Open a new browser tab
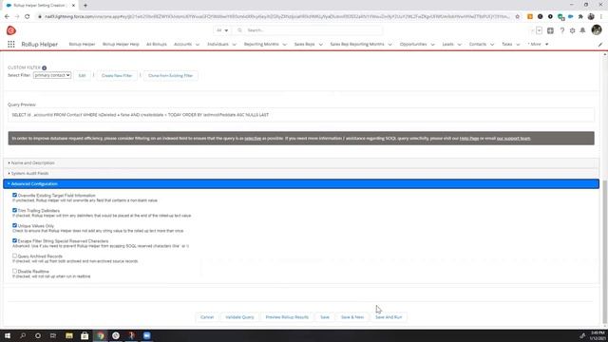Image resolution: width=608 pixels, height=342 pixels. [x=85, y=6]
